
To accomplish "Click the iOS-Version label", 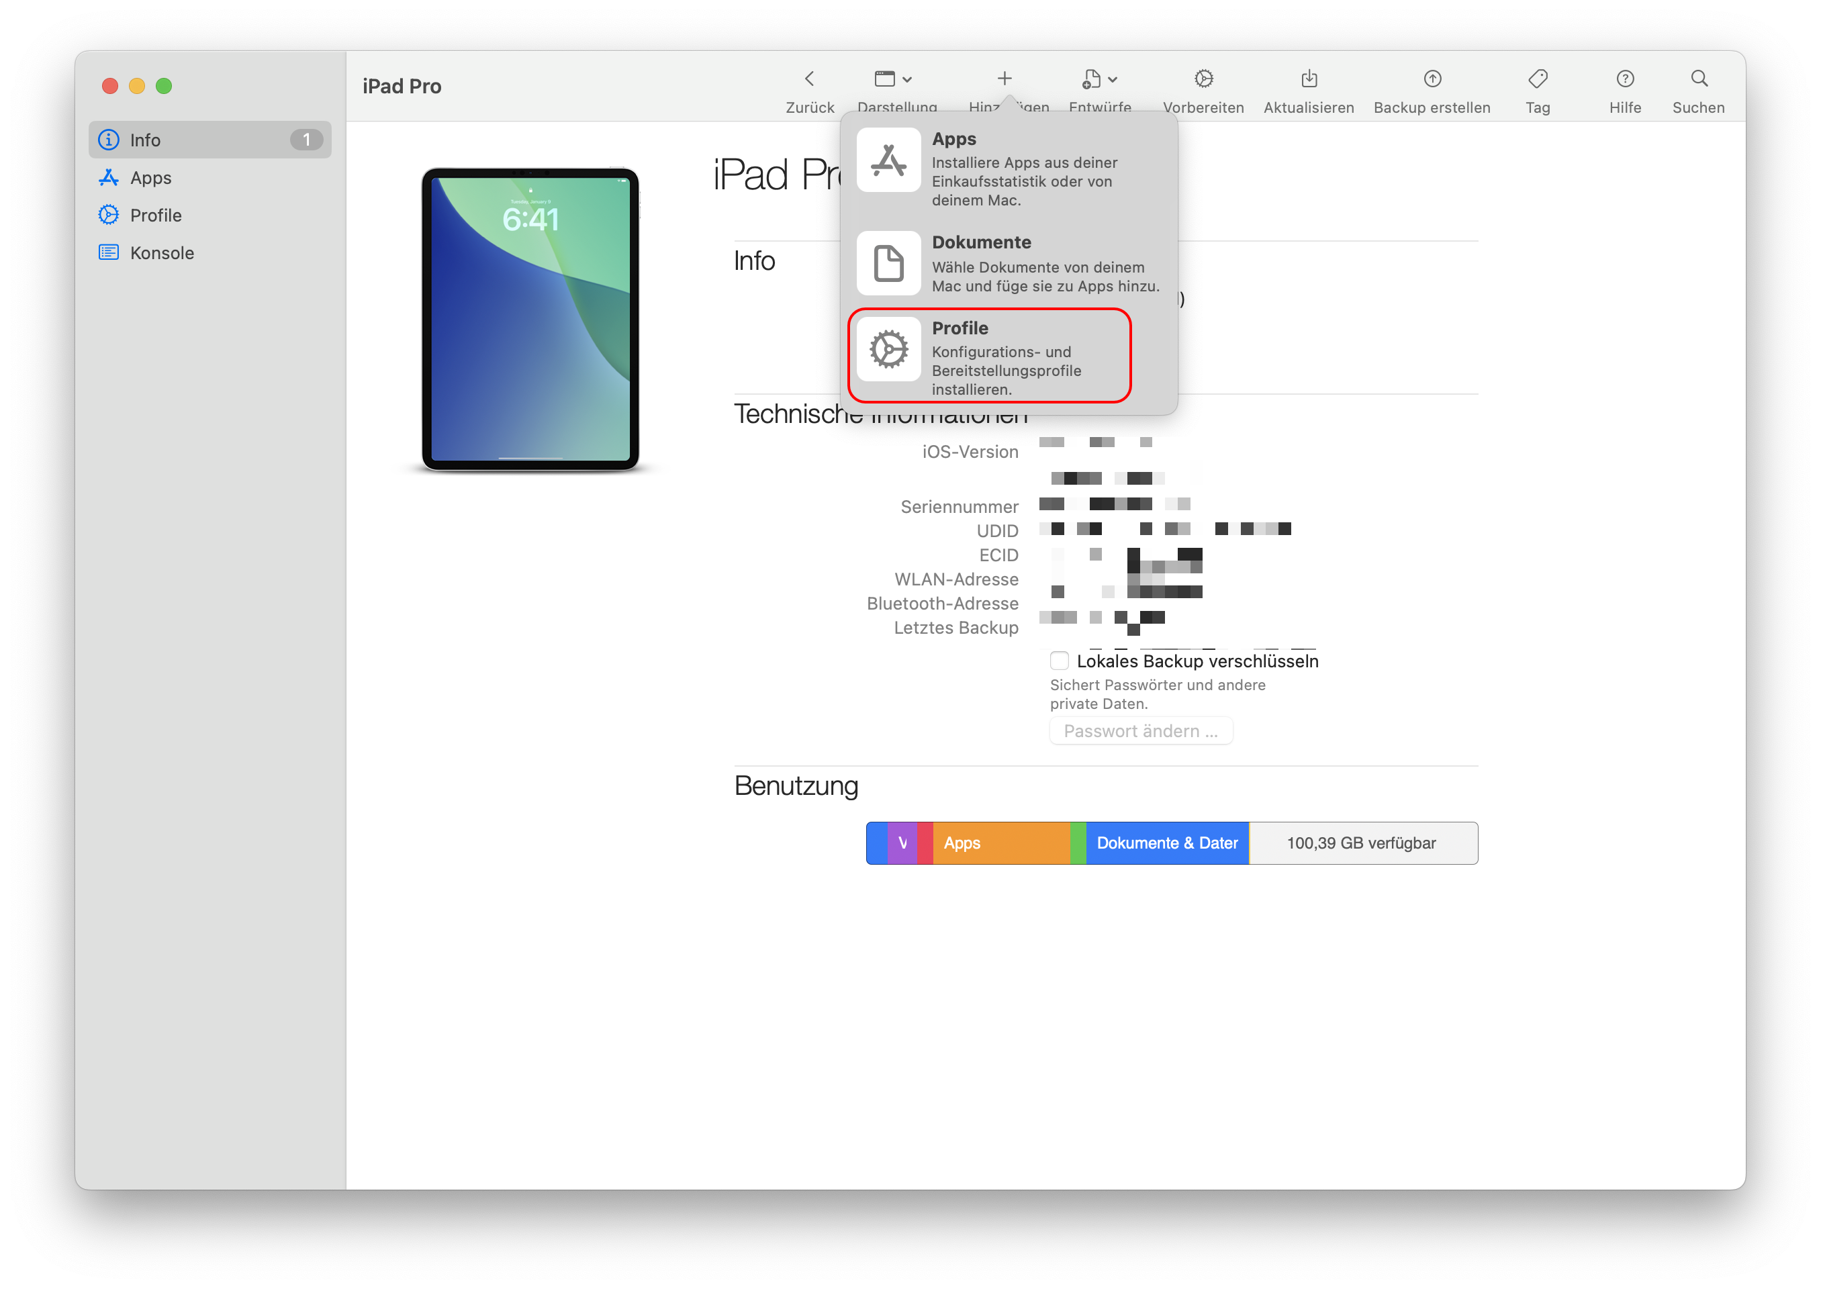I will coord(970,452).
